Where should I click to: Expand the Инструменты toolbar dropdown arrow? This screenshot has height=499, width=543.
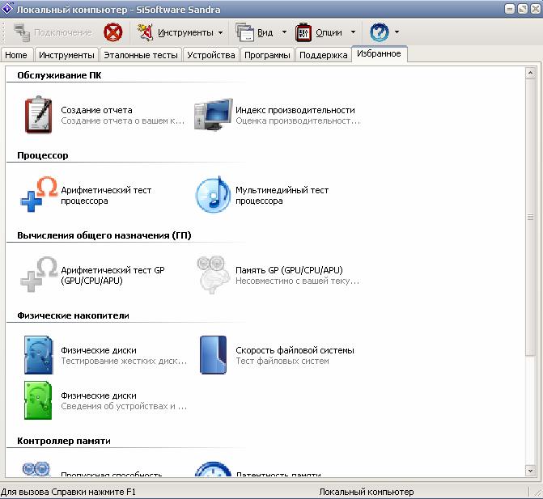click(x=221, y=33)
